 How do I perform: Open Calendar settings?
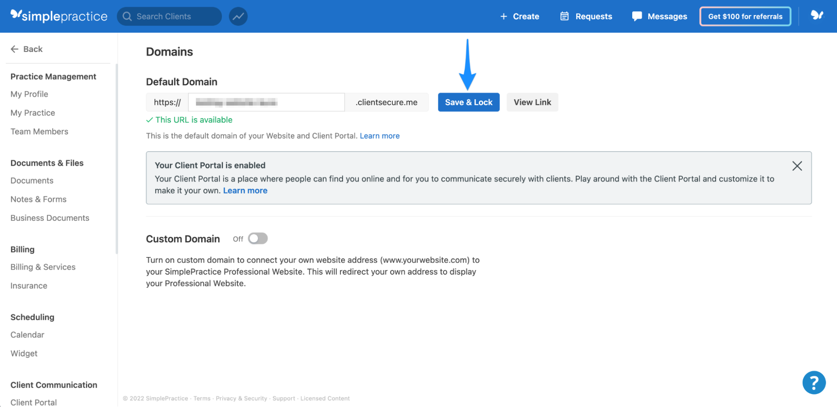click(x=27, y=335)
